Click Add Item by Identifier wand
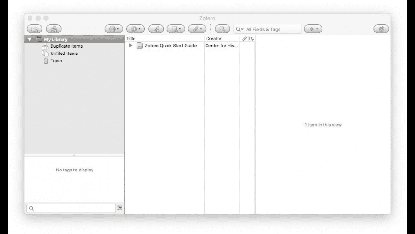415x234 pixels. [x=156, y=29]
